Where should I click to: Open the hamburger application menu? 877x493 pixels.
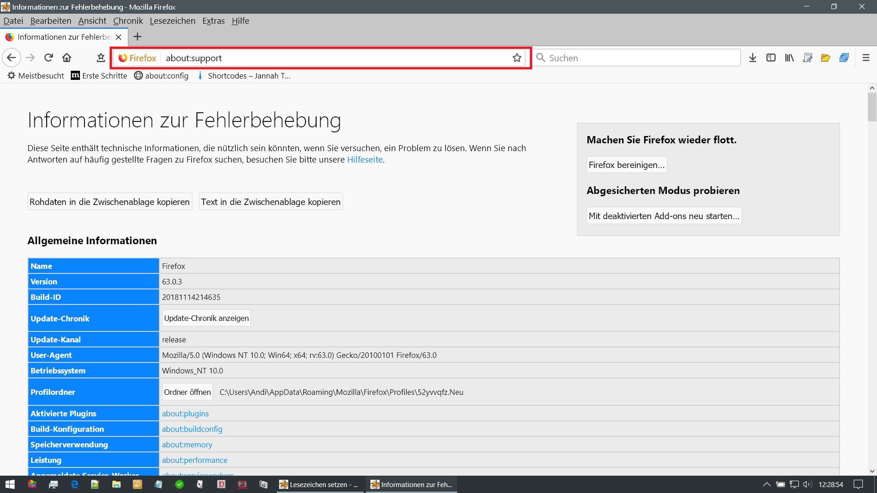pyautogui.click(x=866, y=58)
